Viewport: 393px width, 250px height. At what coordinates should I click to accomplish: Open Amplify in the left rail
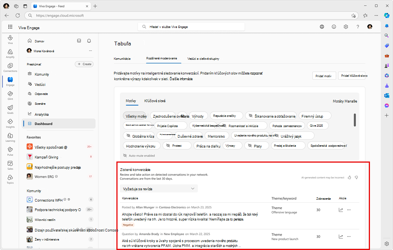[10, 53]
